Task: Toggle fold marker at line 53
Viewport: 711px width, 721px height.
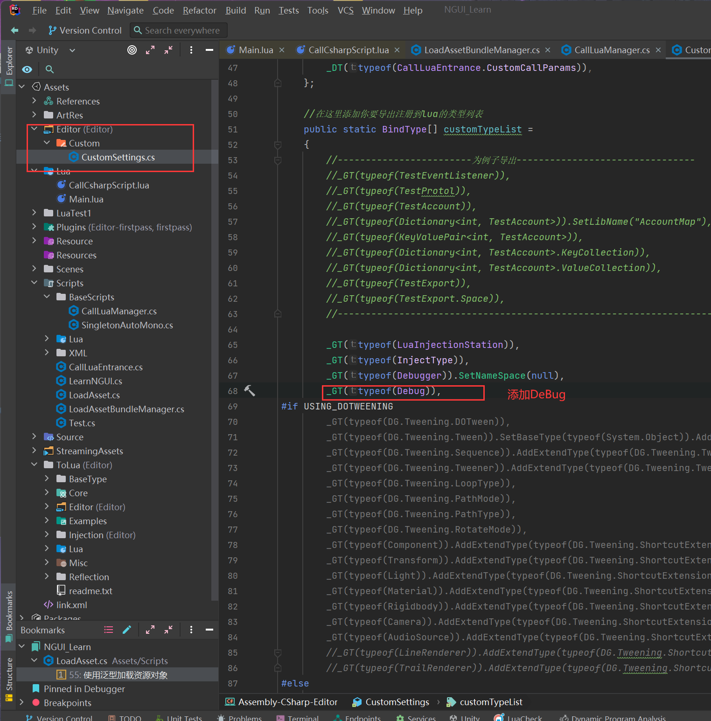Action: coord(278,160)
